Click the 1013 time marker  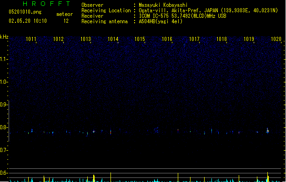pos(85,39)
